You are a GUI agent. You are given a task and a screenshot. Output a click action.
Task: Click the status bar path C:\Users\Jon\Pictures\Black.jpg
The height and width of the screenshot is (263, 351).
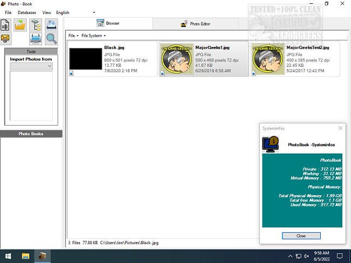coord(129,243)
